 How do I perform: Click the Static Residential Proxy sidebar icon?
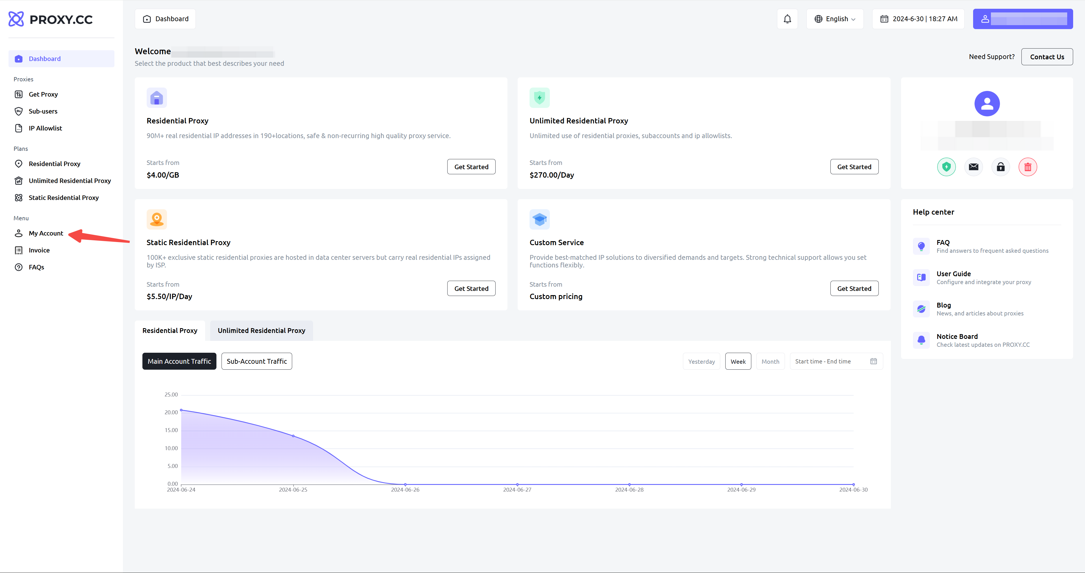[19, 197]
